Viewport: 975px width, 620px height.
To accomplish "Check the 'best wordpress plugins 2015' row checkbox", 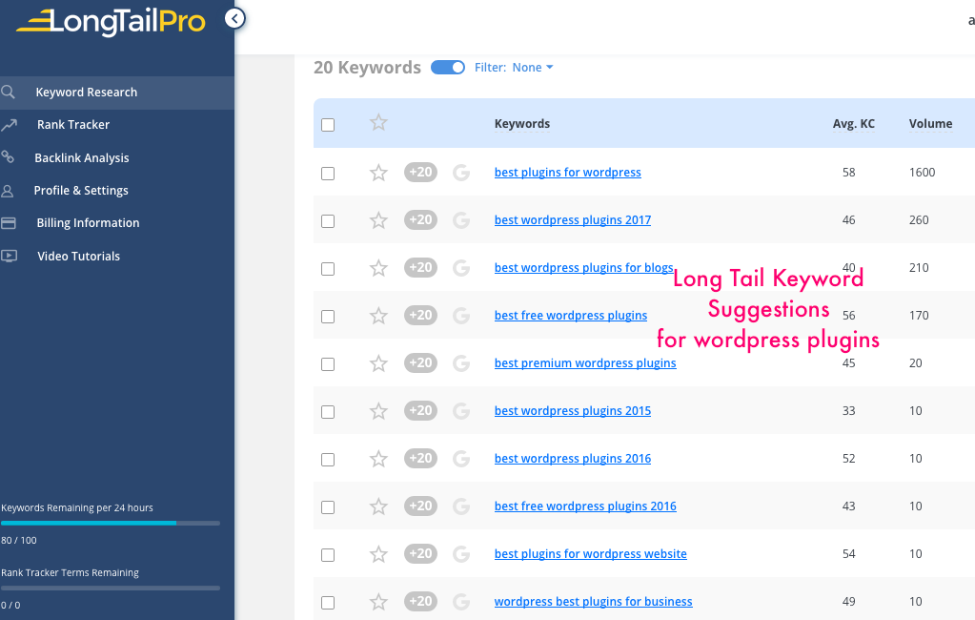I will [x=328, y=412].
